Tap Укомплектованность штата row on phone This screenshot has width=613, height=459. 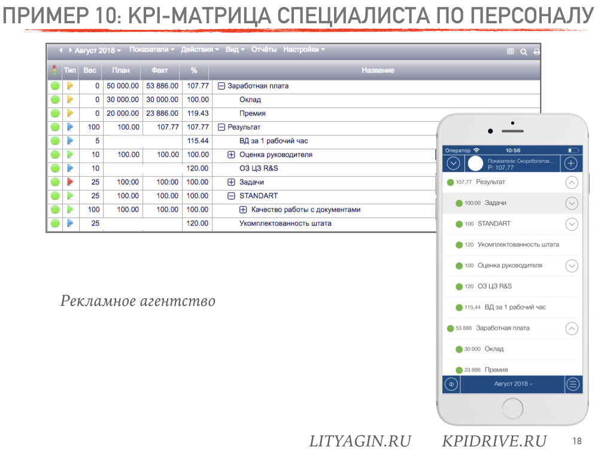pos(512,244)
